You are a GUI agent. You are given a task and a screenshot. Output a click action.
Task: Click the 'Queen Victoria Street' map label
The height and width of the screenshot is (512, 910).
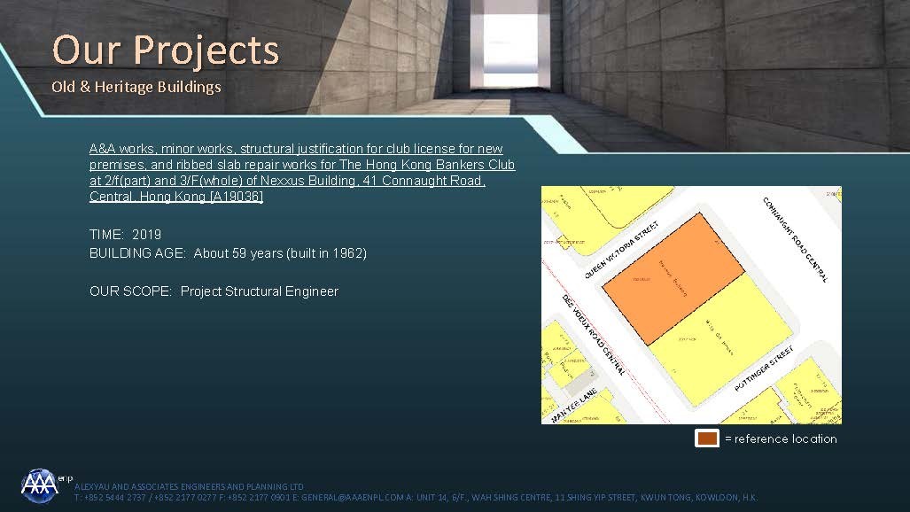[621, 250]
